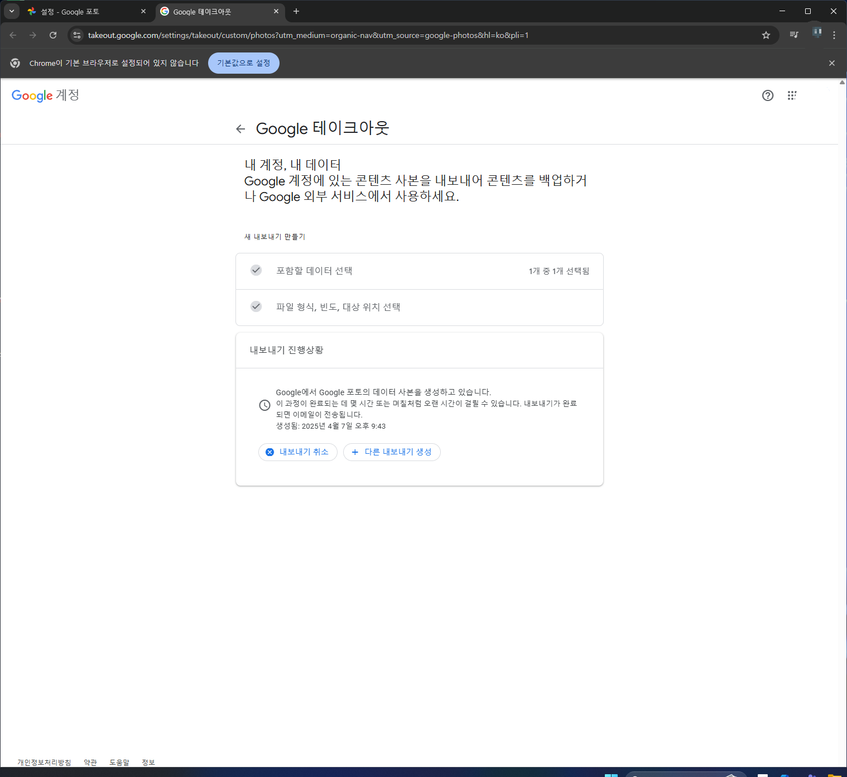Close the 설정 - Google 포토 tab
Image resolution: width=847 pixels, height=777 pixels.
point(143,11)
